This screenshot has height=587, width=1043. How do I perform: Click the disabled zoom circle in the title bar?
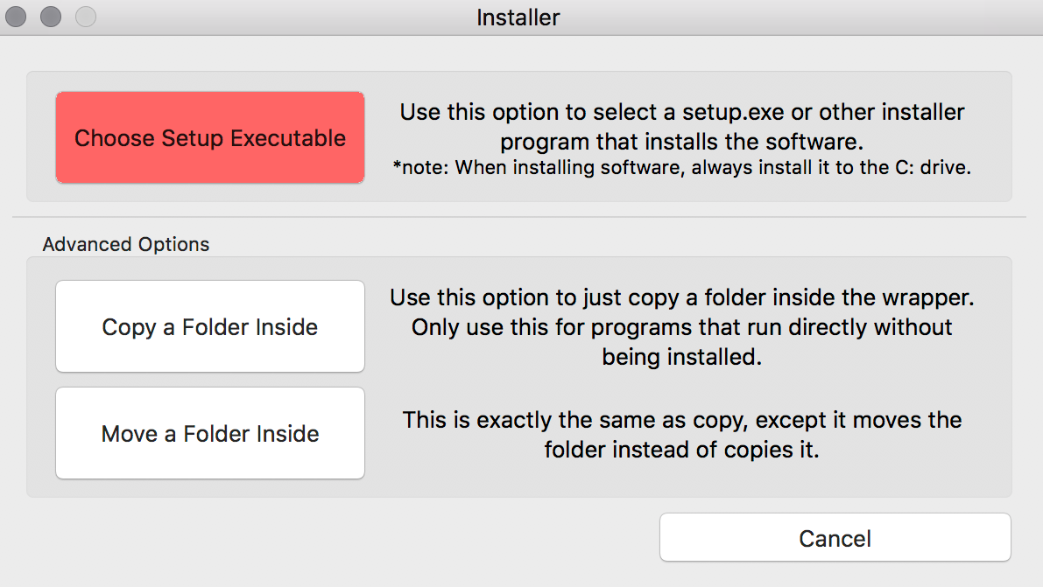pos(86,17)
